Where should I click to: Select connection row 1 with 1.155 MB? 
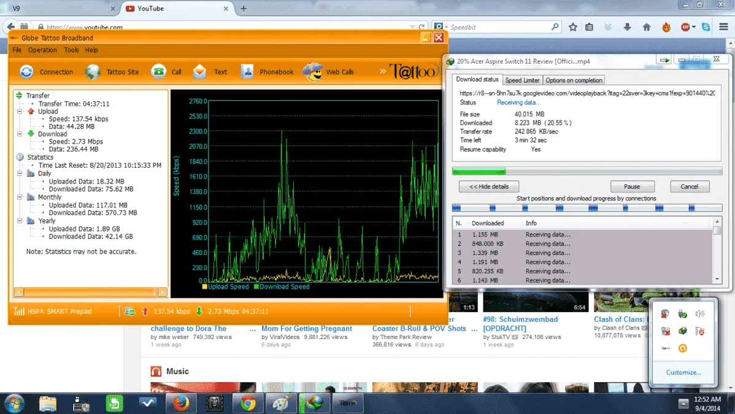[583, 234]
